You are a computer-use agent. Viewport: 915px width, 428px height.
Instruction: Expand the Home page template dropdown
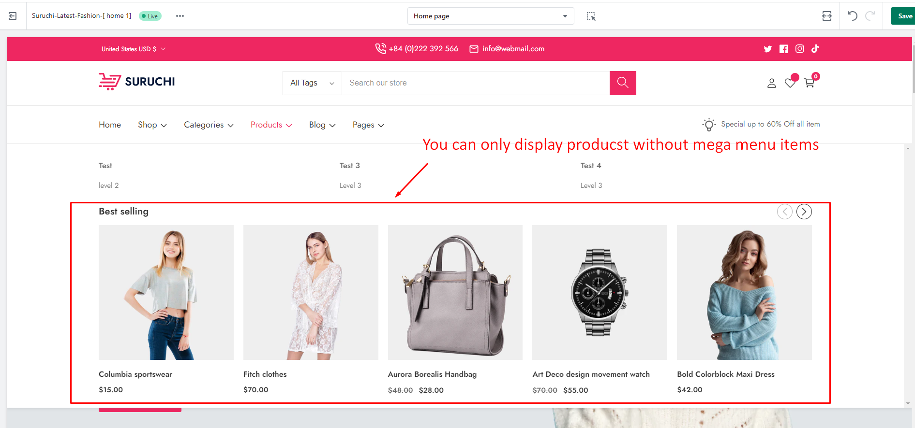pyautogui.click(x=490, y=16)
